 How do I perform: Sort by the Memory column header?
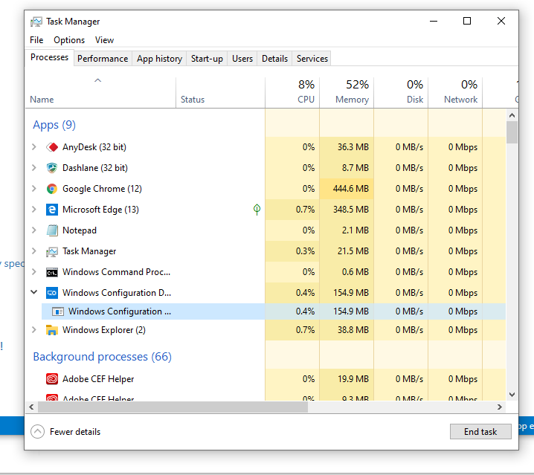click(347, 93)
